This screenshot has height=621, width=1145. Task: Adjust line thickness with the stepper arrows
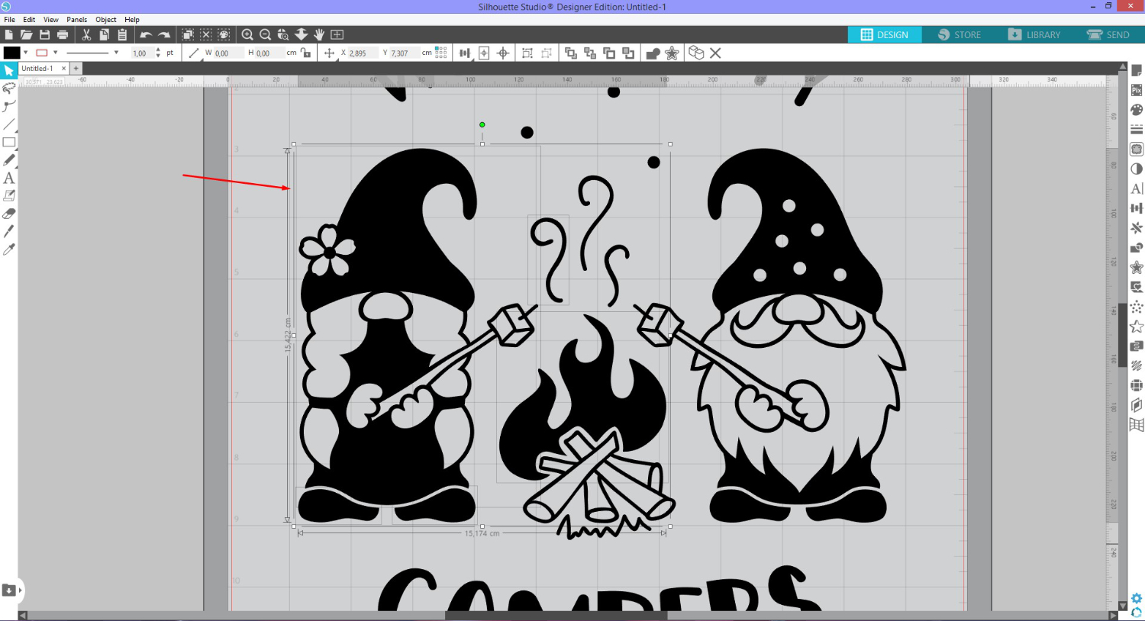(158, 53)
